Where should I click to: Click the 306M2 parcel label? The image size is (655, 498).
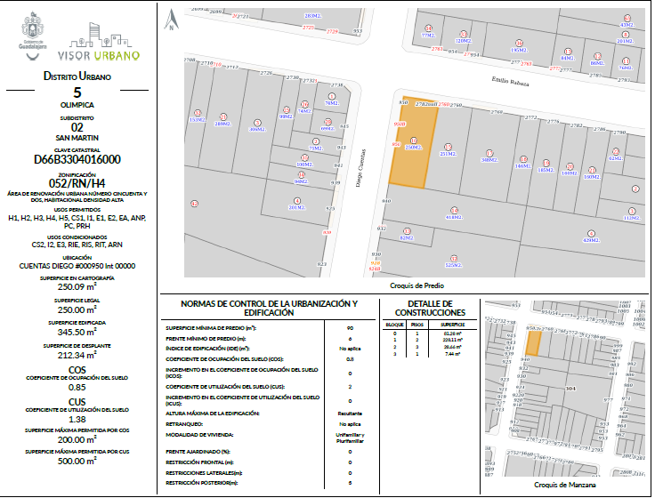coord(257,130)
